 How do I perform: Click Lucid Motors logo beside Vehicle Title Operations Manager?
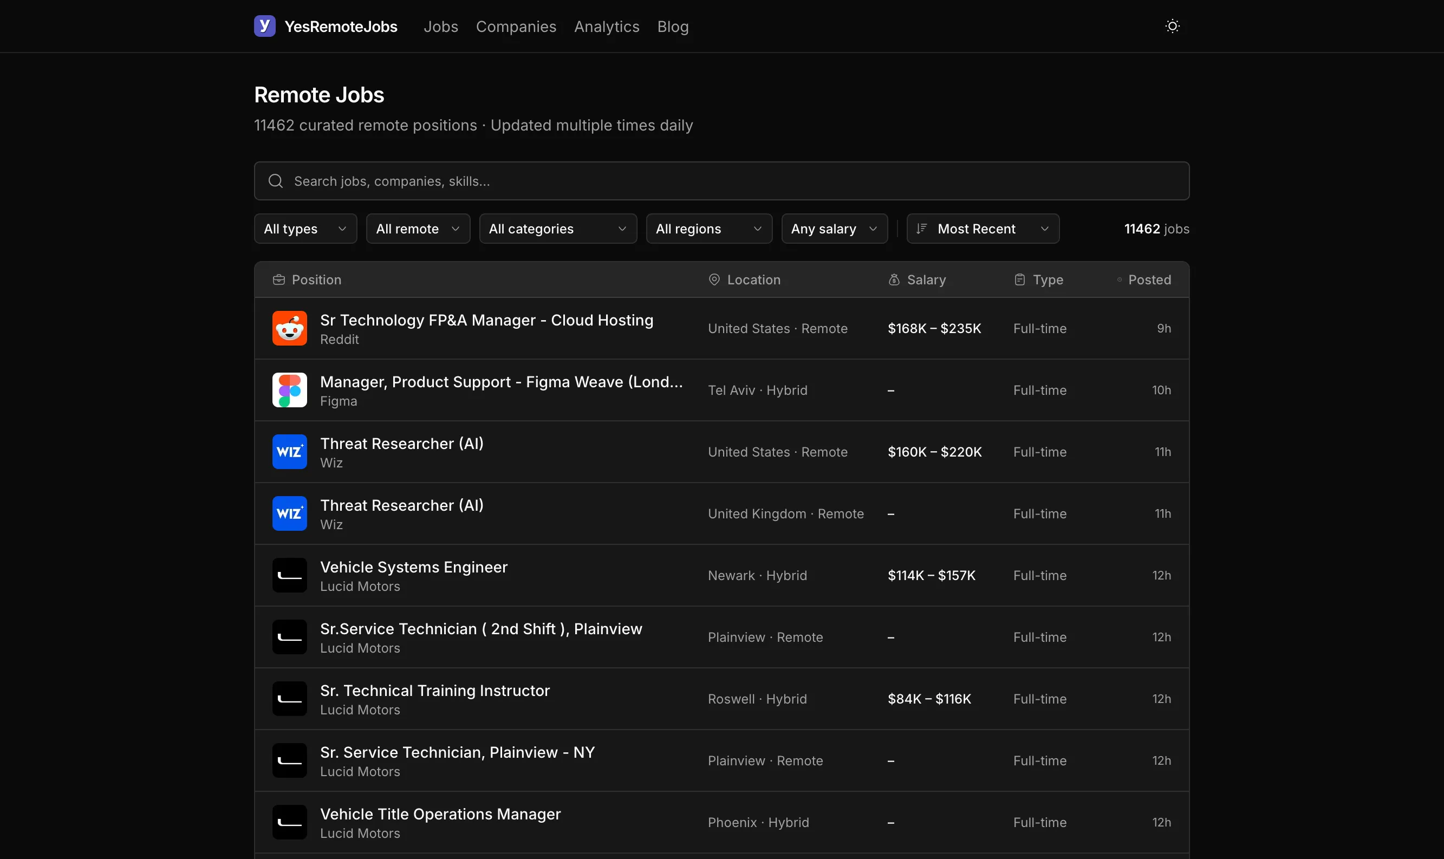[x=289, y=822]
